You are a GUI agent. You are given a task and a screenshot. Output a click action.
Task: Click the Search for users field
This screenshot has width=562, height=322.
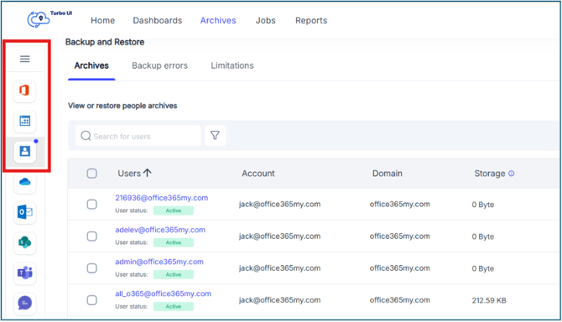click(138, 136)
